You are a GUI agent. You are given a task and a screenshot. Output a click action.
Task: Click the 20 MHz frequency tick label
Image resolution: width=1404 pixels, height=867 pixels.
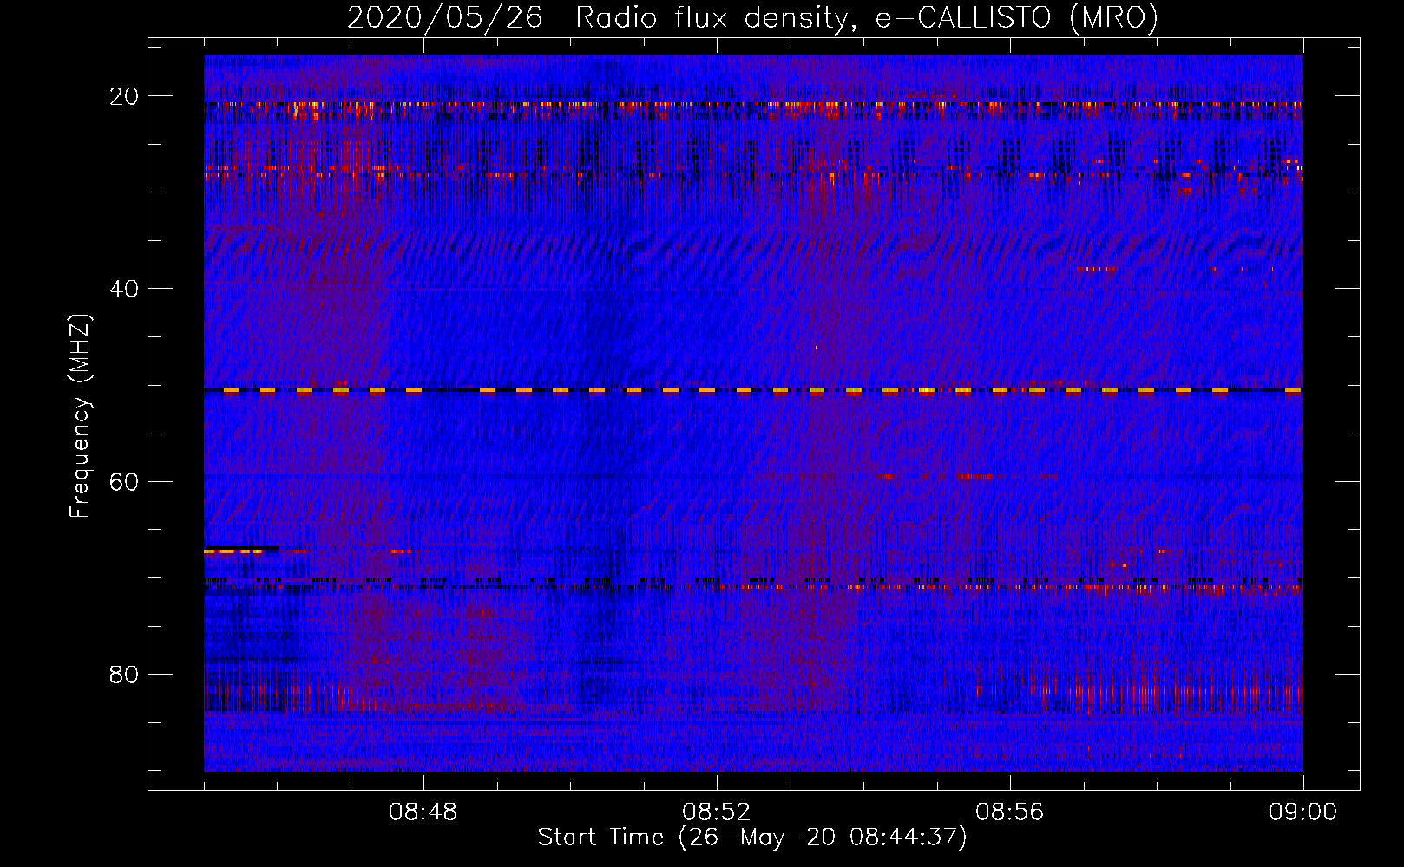click(124, 96)
